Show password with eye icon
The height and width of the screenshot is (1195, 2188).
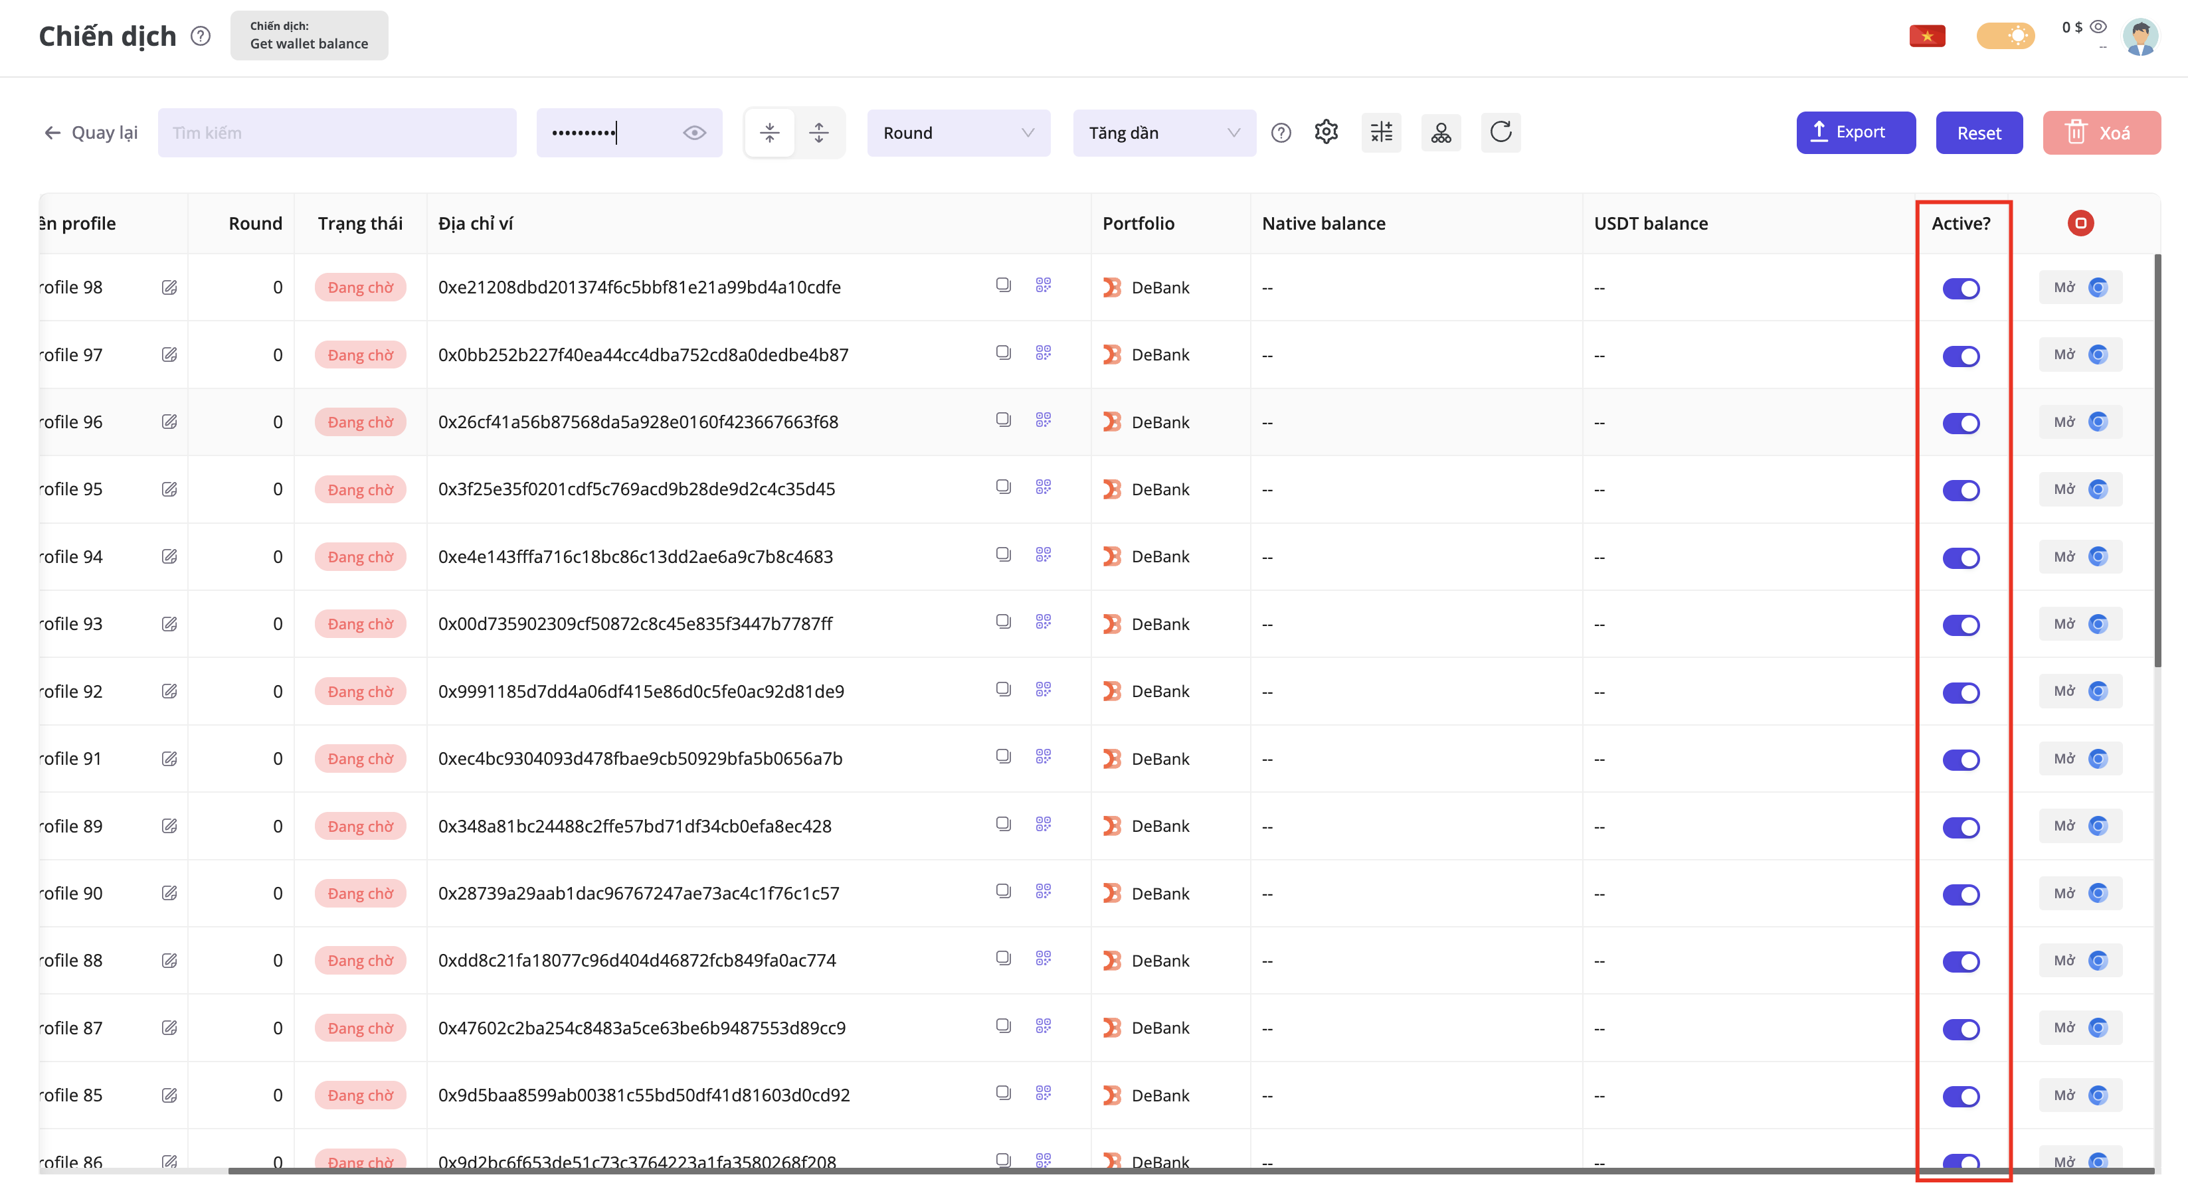tap(694, 132)
